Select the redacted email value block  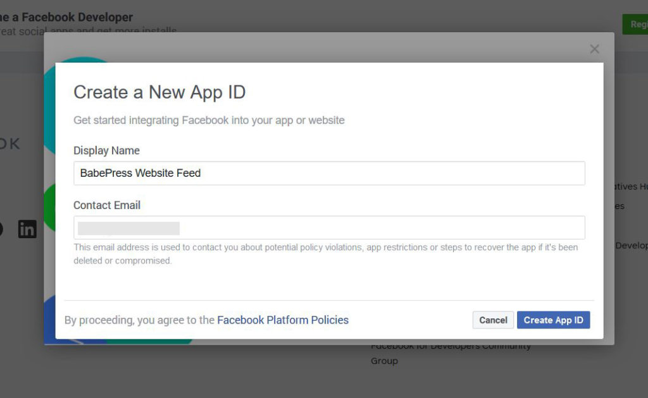tap(128, 228)
